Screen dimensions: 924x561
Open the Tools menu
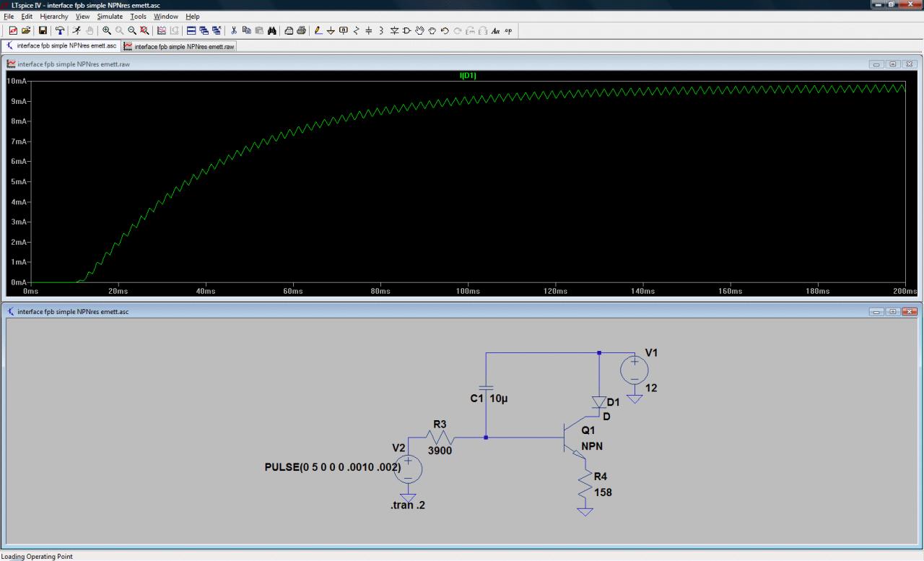click(138, 16)
